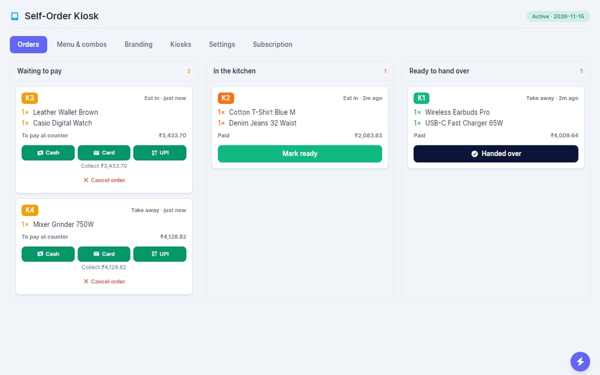Viewport: 600px width, 375px height.
Task: Cancel order K3
Action: (104, 180)
